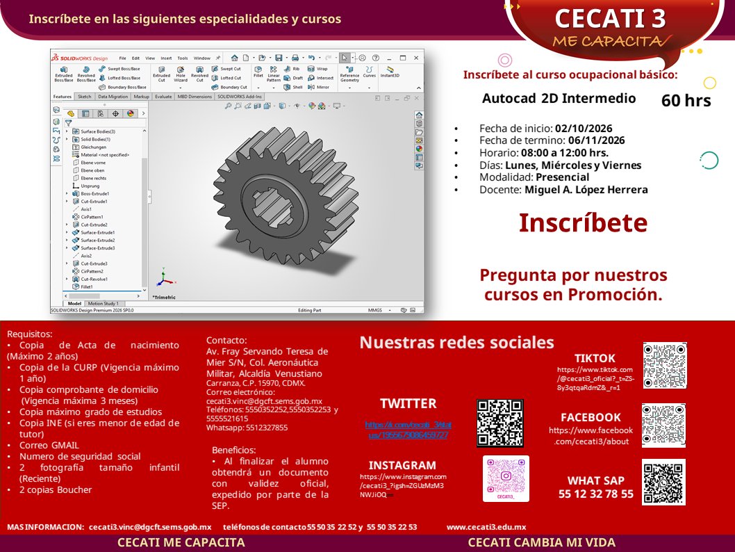
Task: Open the Curves tool
Action: pyautogui.click(x=370, y=72)
